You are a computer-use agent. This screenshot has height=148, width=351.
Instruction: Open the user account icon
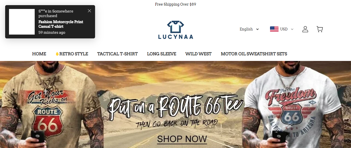pyautogui.click(x=305, y=29)
